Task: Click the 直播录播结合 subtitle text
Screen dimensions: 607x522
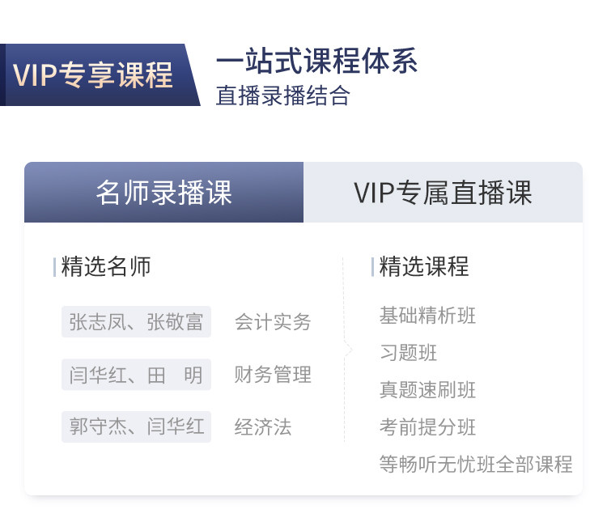Action: 282,95
